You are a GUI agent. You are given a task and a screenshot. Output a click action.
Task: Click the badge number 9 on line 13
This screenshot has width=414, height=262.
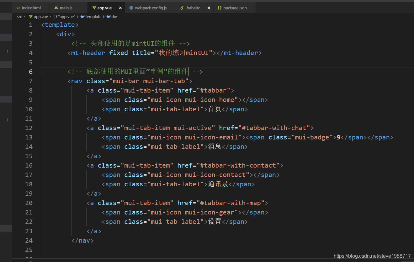(x=339, y=137)
